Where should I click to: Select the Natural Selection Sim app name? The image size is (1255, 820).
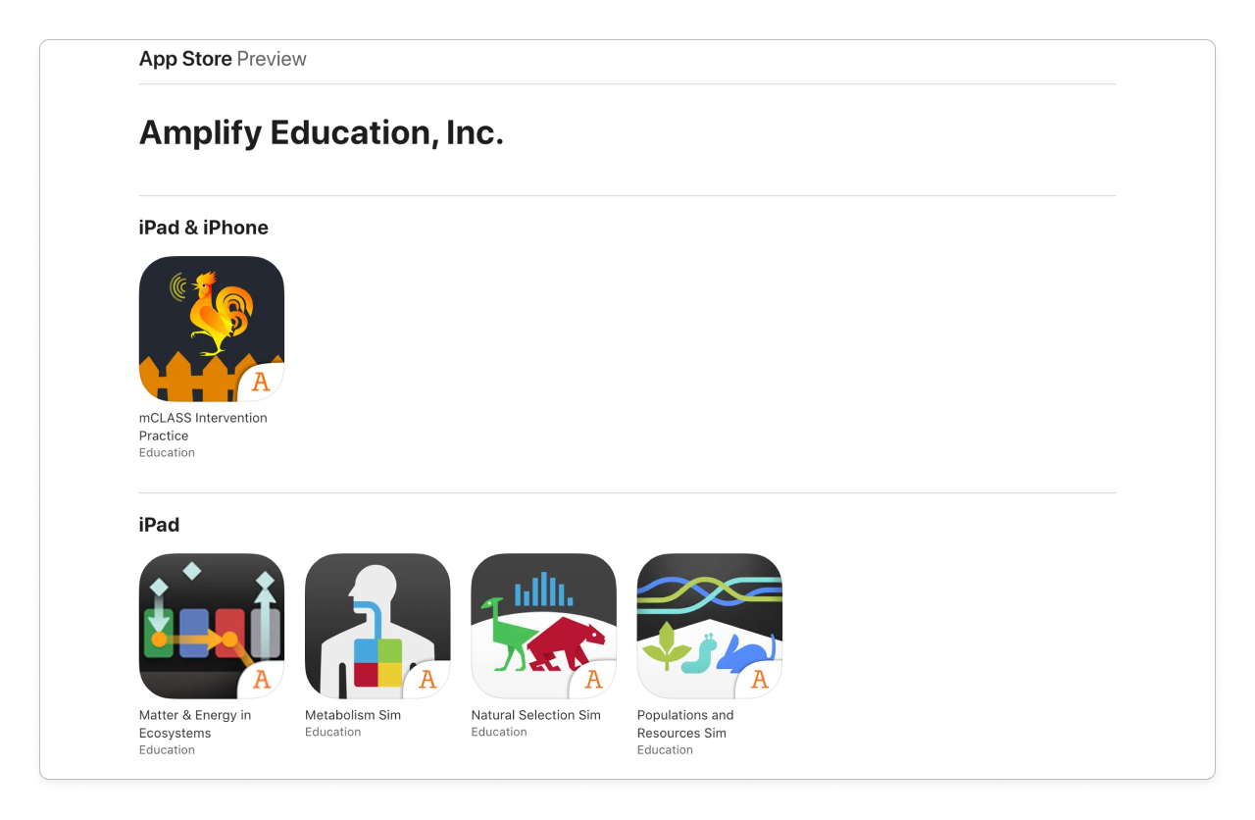(x=536, y=715)
